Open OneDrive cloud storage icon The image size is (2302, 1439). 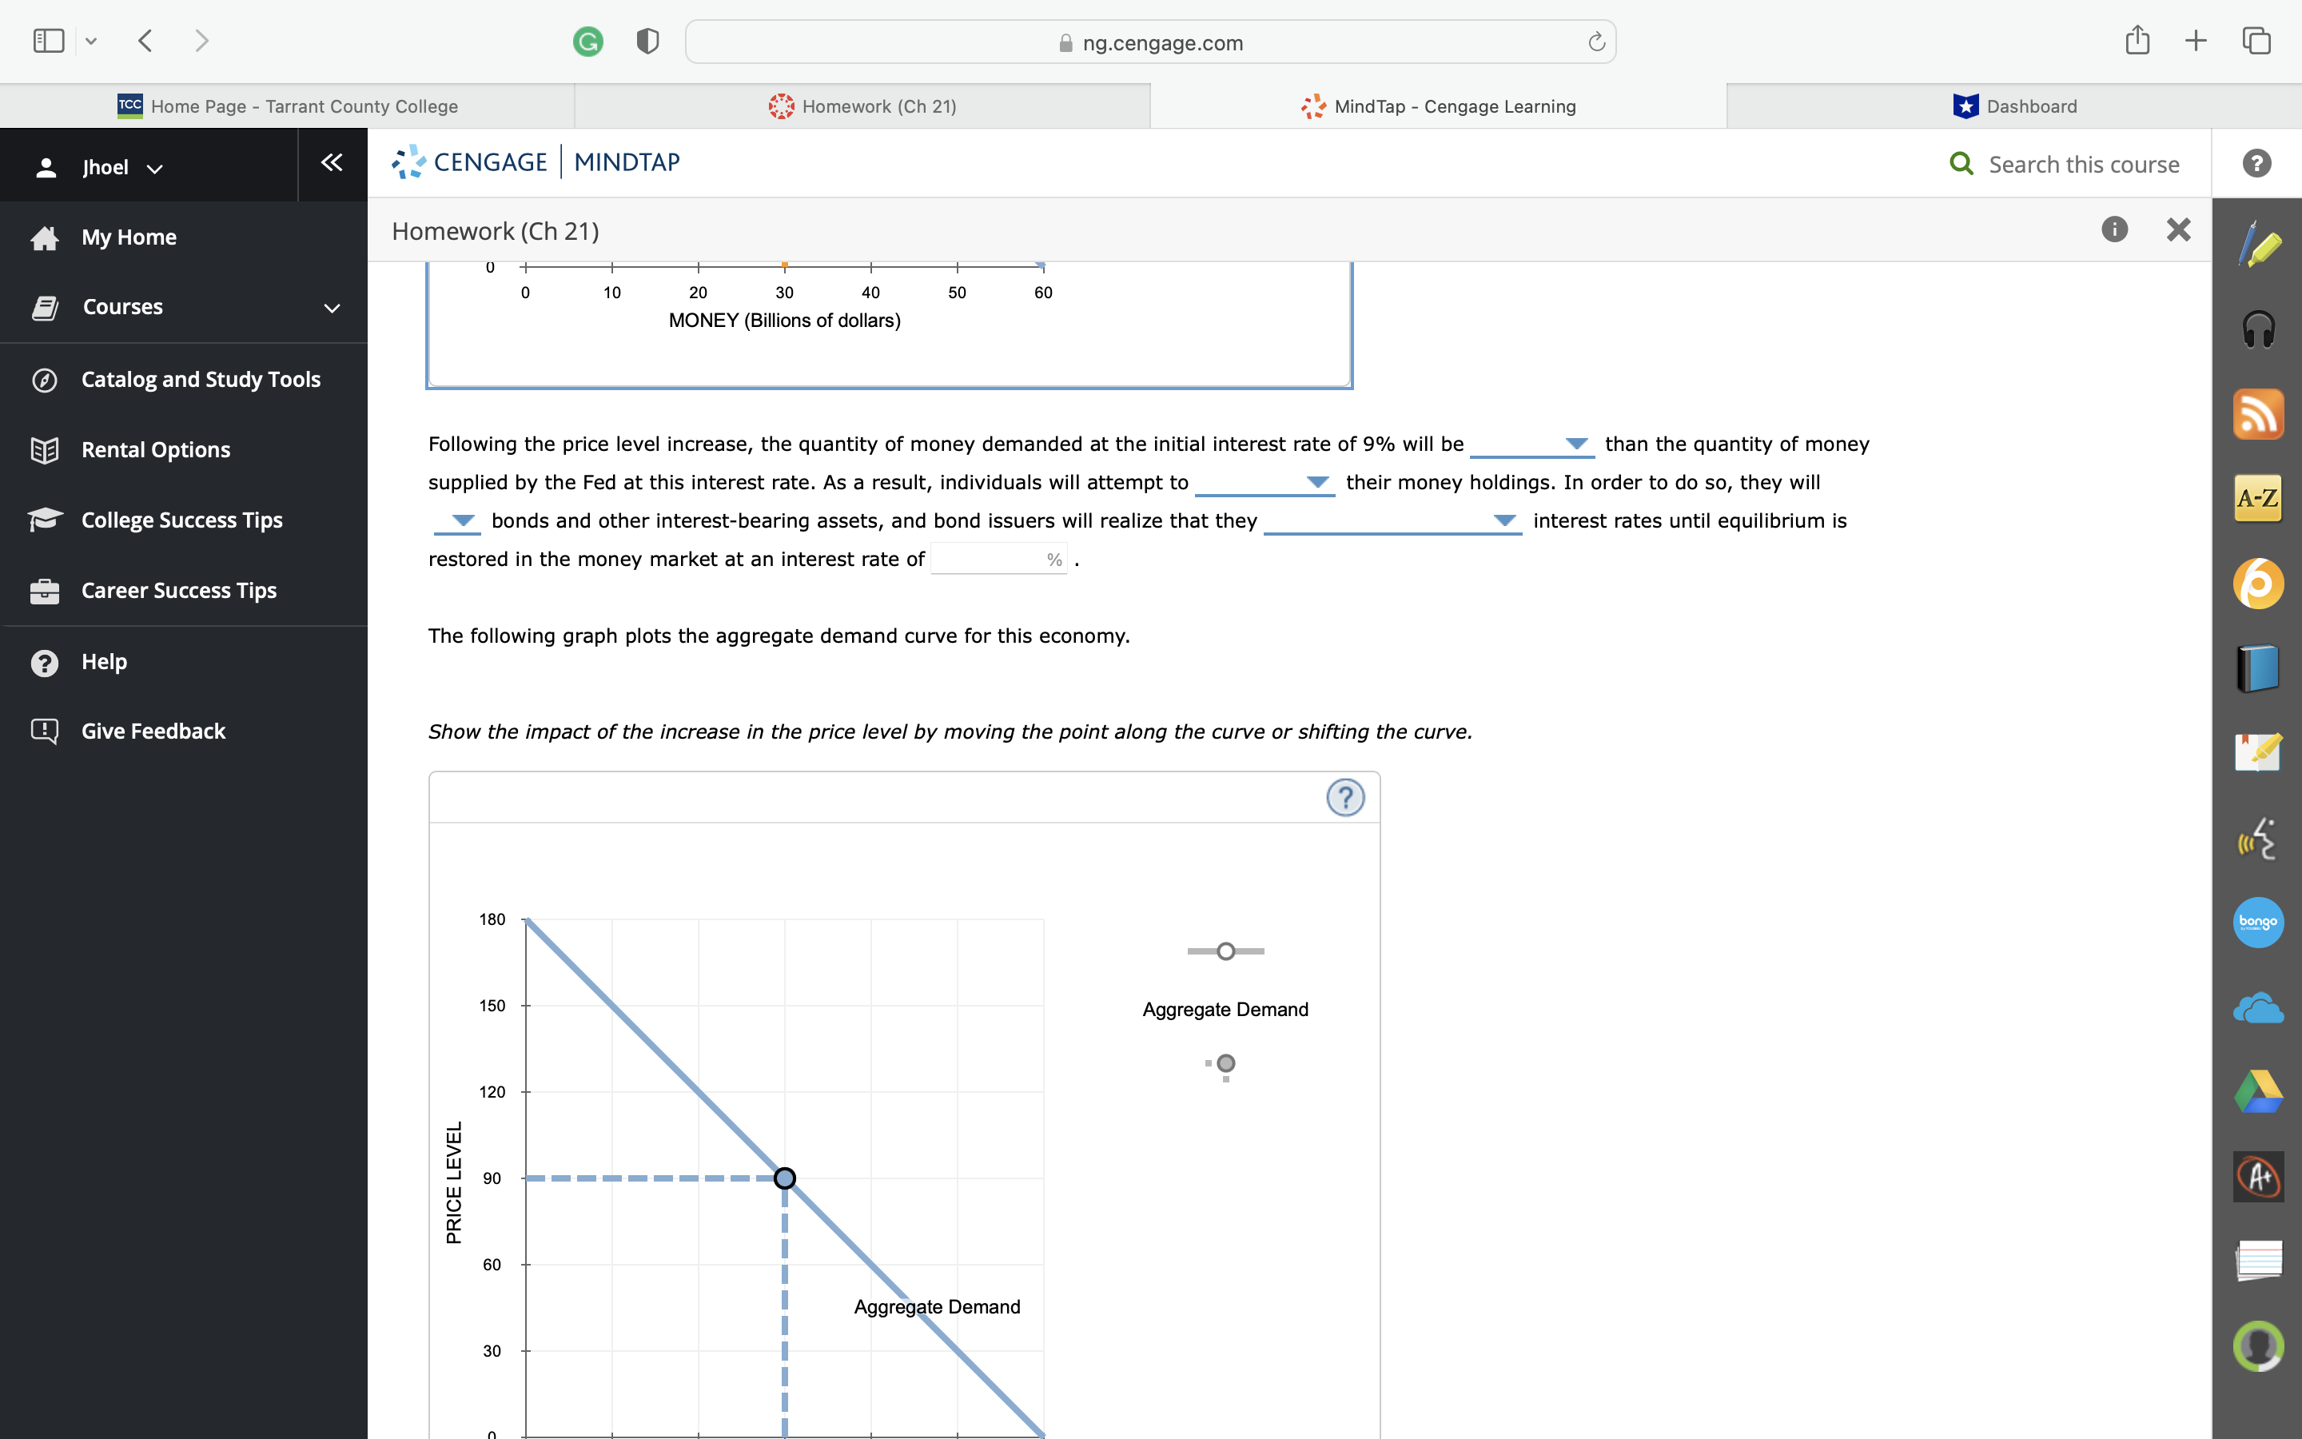pyautogui.click(x=2258, y=1006)
